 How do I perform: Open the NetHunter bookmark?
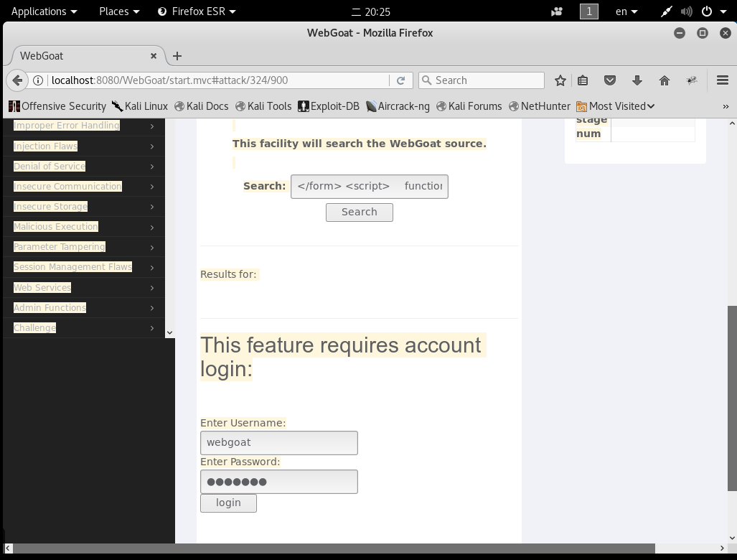tap(540, 106)
